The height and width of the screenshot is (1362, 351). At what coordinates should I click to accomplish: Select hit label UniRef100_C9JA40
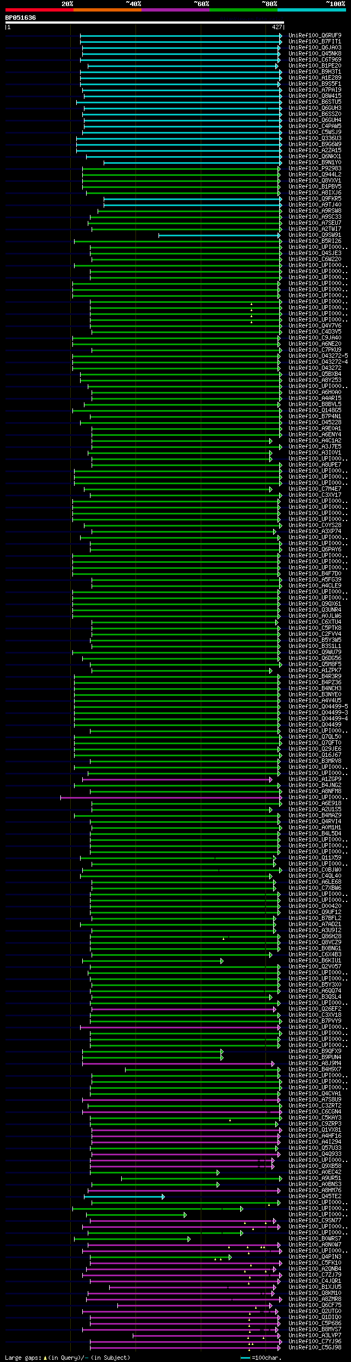[315, 337]
